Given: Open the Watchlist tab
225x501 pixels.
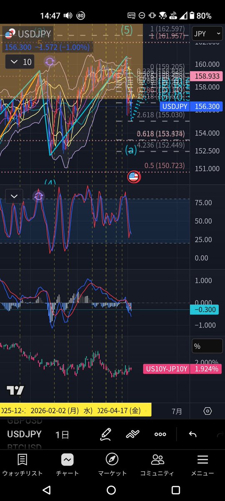Looking at the screenshot, I should point(22,465).
